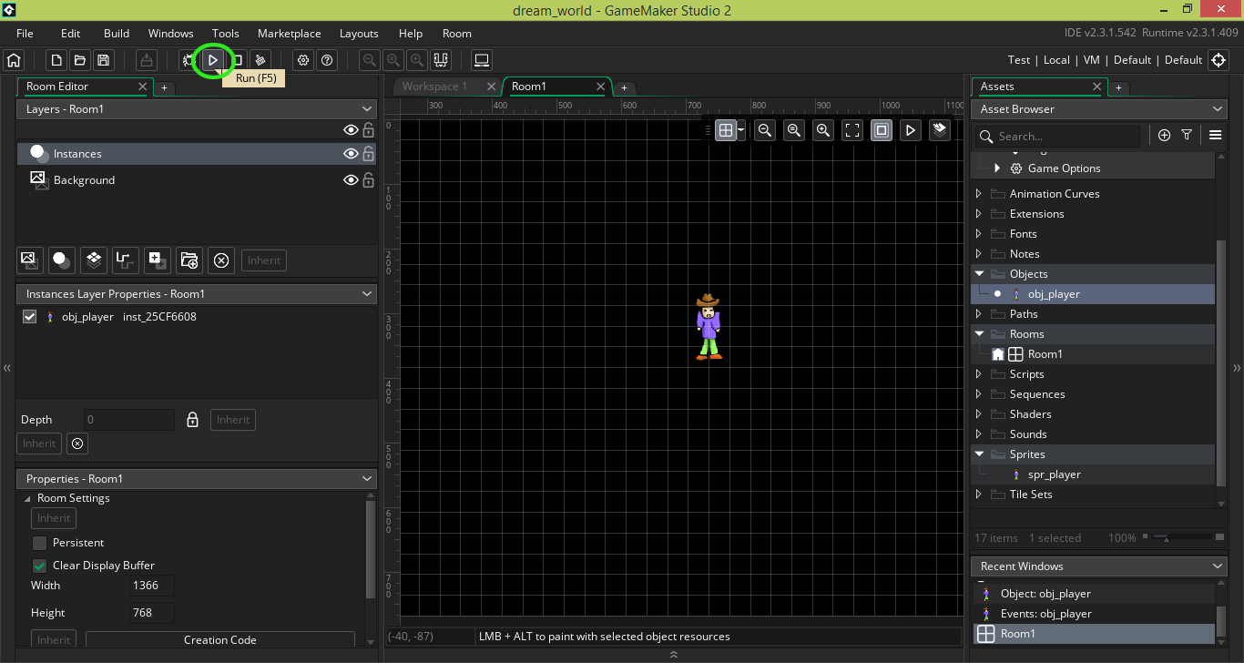Open the Room menu
The image size is (1244, 663).
tap(457, 34)
